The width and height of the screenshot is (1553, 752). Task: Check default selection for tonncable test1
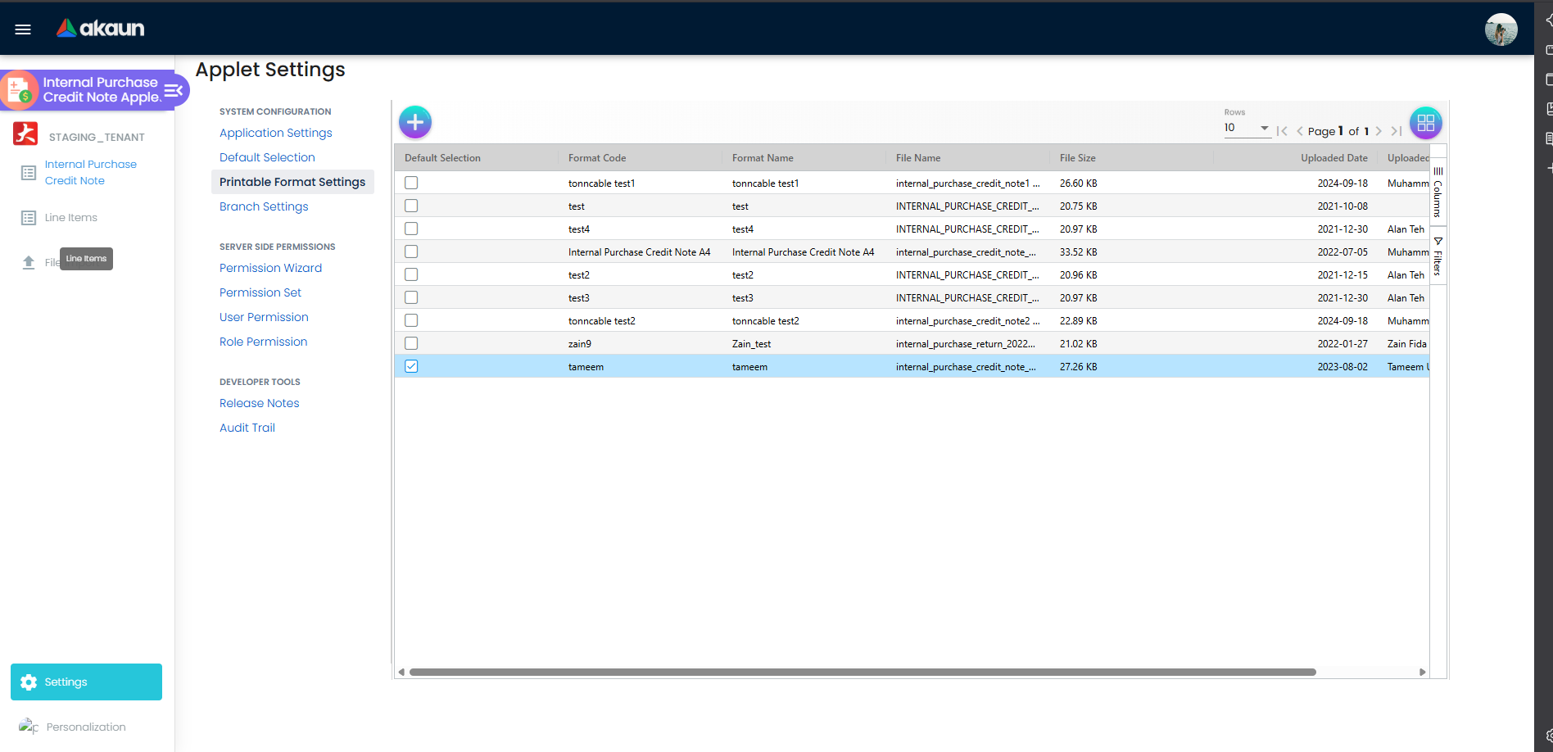(x=411, y=183)
